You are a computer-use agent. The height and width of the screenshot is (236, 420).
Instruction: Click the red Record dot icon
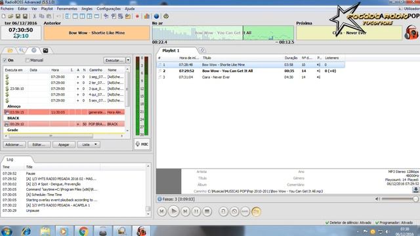coord(137,16)
